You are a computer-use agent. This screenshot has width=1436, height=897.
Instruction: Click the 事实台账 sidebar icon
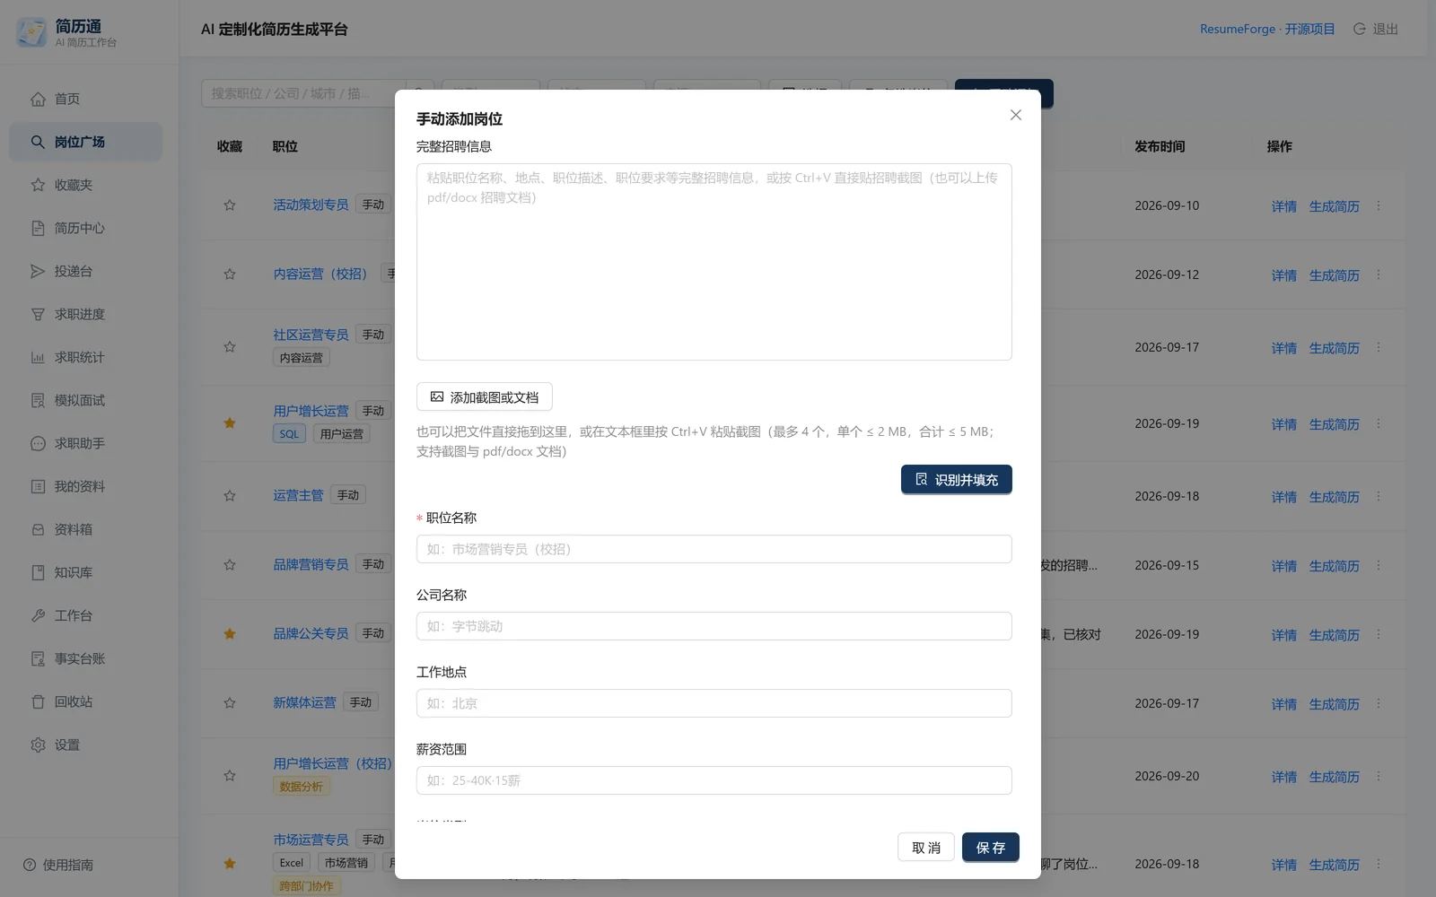38,658
